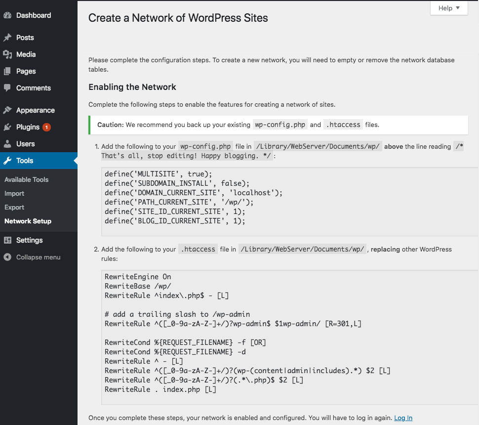Open the Pages menu item
This screenshot has width=479, height=425.
26,71
